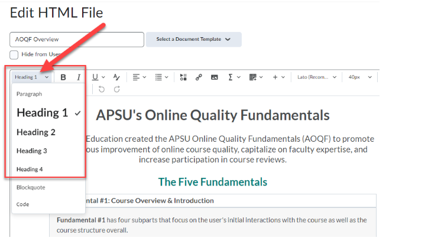This screenshot has height=244, width=441.
Task: Click the undo arrow
Action: click(x=102, y=89)
